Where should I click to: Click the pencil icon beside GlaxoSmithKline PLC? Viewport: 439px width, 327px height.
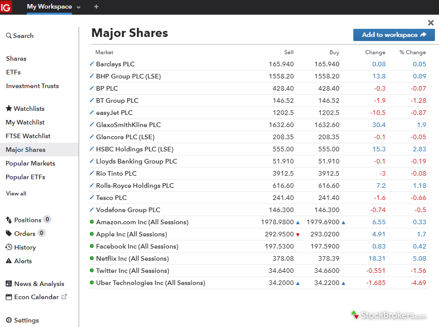point(92,125)
